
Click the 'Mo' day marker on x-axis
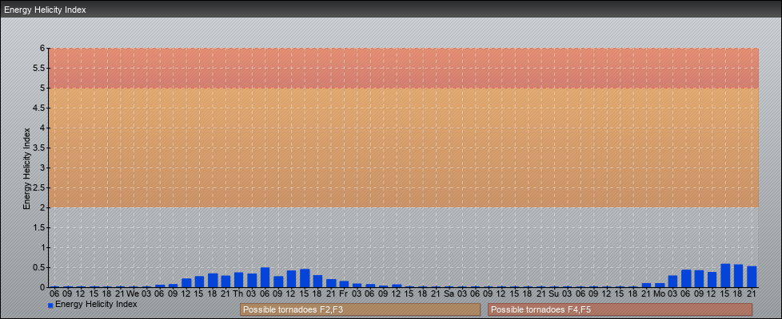tap(659, 293)
